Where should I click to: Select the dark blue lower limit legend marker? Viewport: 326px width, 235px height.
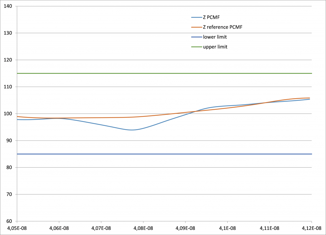(x=195, y=37)
